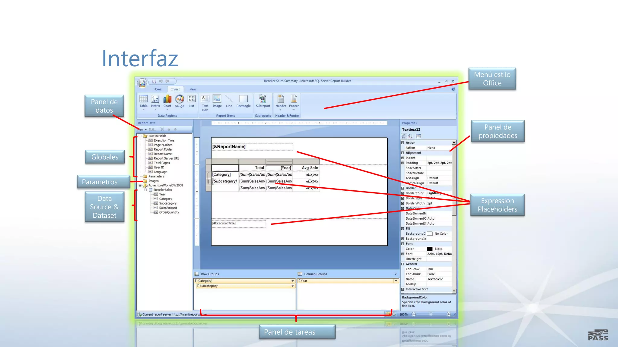Switch to the View ribbon tab
Viewport: 618px width, 347px height.
coord(193,89)
